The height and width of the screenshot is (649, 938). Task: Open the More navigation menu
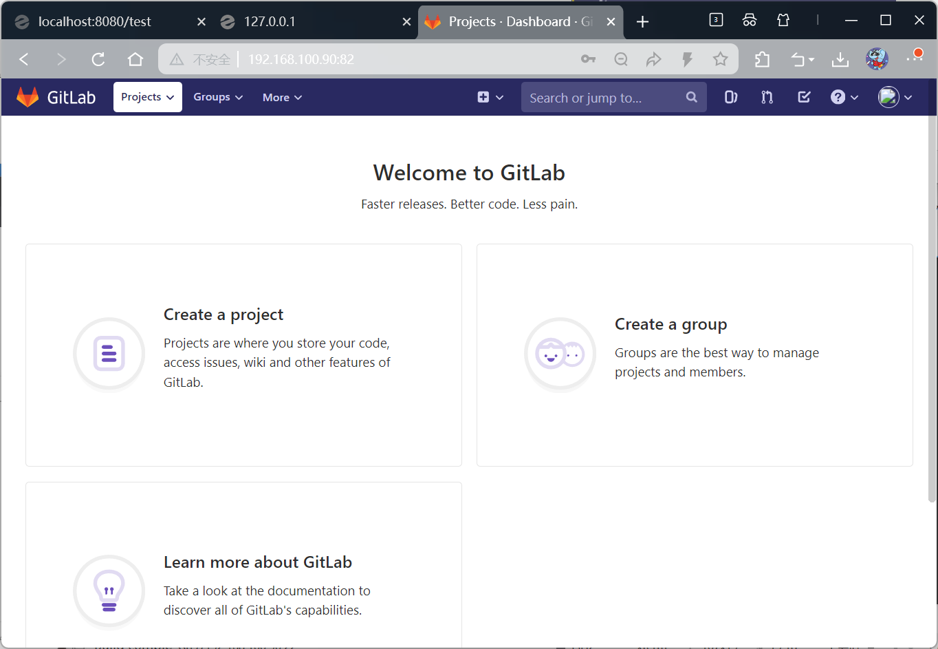282,97
